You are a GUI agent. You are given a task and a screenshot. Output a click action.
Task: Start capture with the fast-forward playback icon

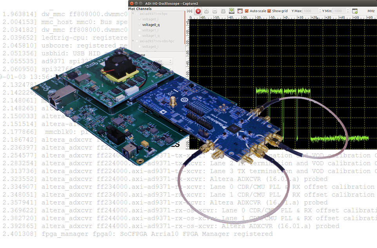[x=190, y=11]
